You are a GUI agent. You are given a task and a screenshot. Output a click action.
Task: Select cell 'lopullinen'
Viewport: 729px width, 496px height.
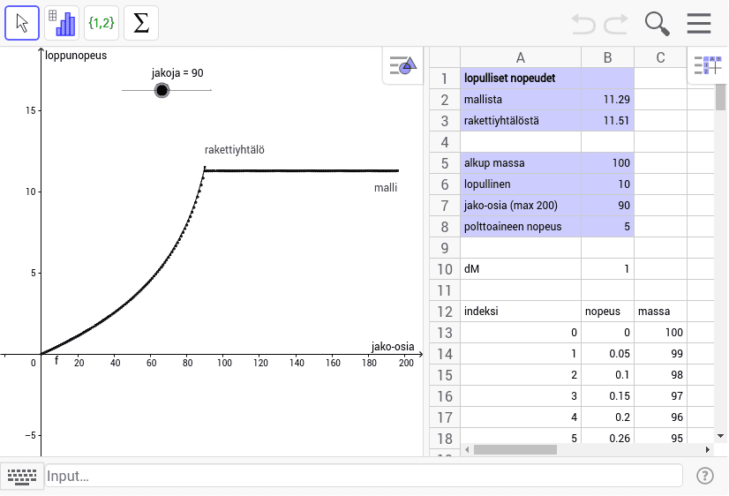tap(521, 184)
